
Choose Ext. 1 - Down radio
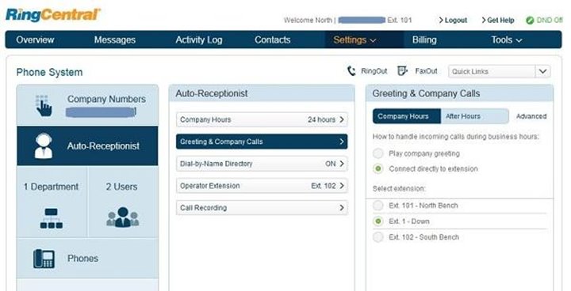click(x=378, y=221)
